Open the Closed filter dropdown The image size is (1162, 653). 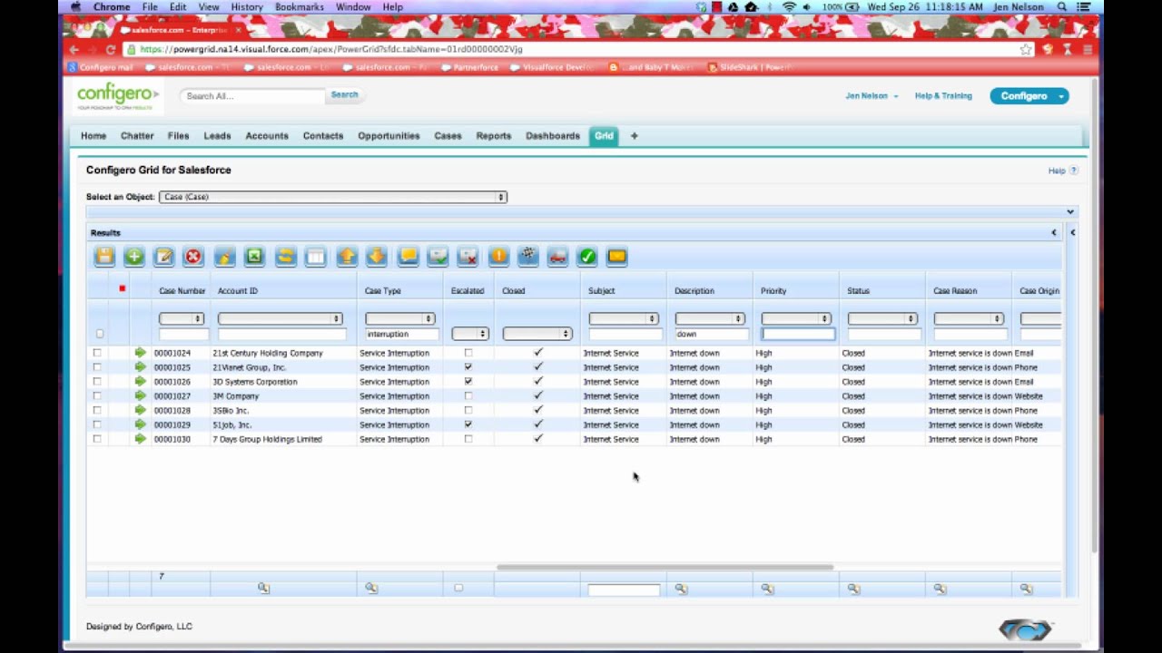(537, 334)
